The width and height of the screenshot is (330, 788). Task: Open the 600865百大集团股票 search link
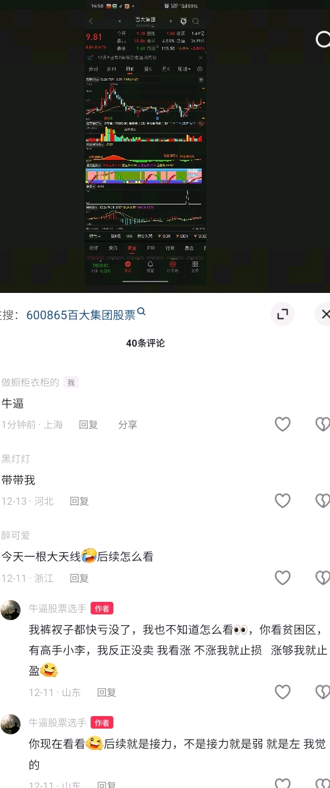pyautogui.click(x=81, y=315)
